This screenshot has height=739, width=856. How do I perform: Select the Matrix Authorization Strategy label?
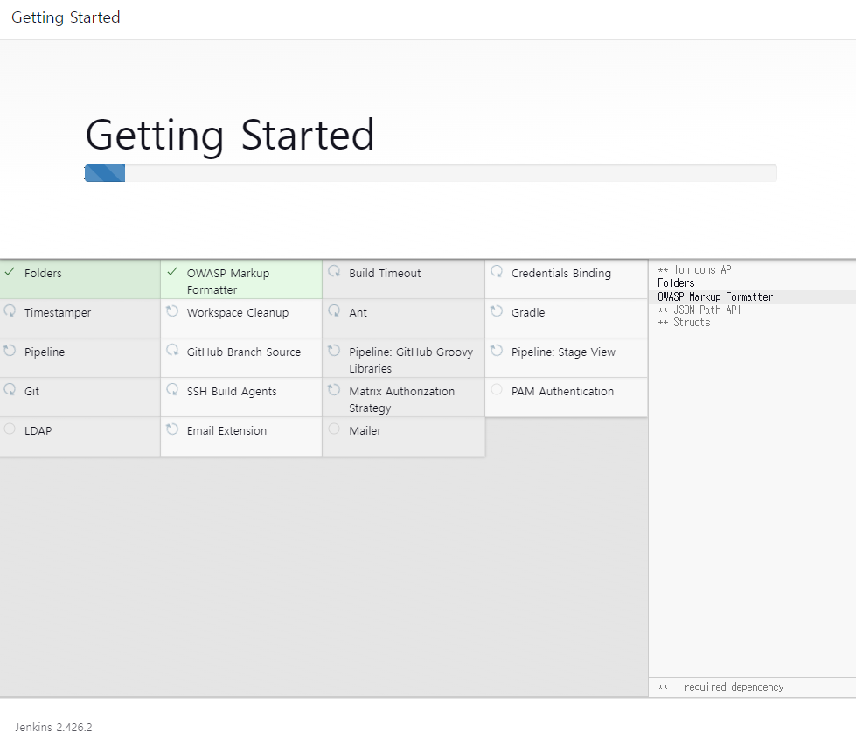pyautogui.click(x=402, y=400)
